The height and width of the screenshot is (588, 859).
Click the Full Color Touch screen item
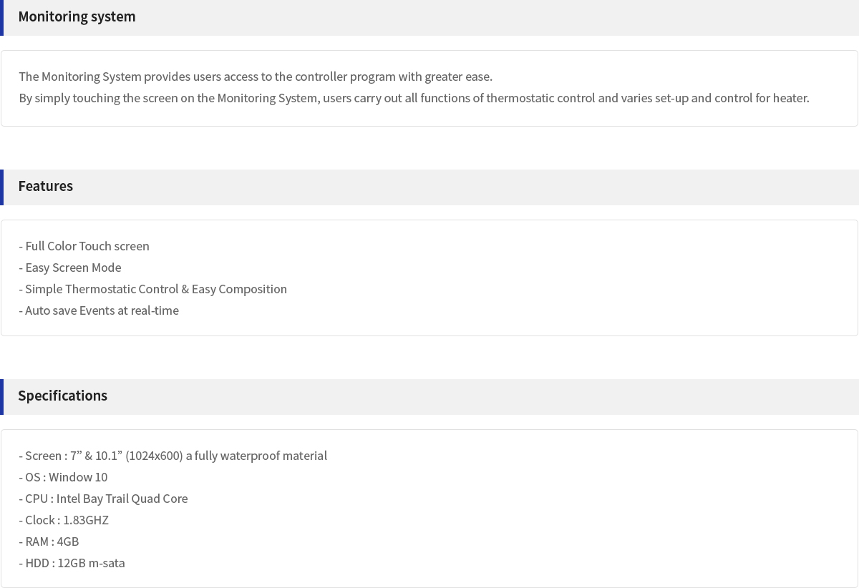(x=84, y=246)
